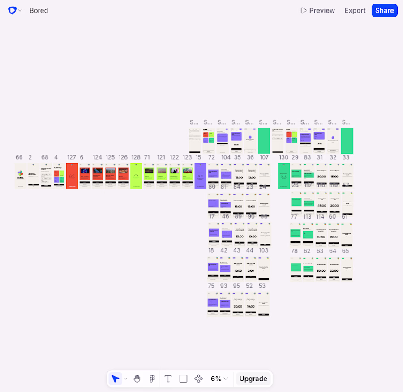Select the frame label 29
Image resolution: width=403 pixels, height=392 pixels.
(295, 157)
